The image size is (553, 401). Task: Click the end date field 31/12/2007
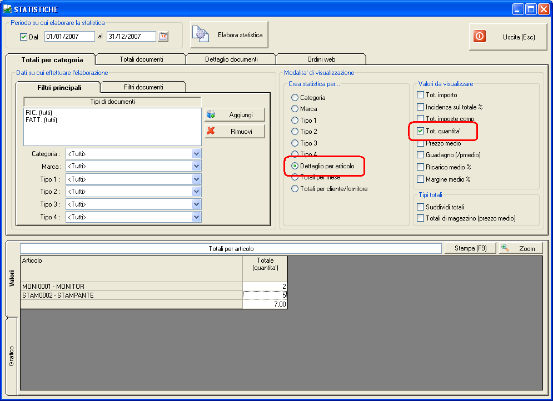(131, 36)
